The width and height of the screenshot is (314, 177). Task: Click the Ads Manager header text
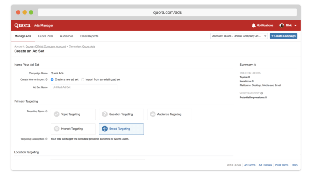click(x=44, y=26)
